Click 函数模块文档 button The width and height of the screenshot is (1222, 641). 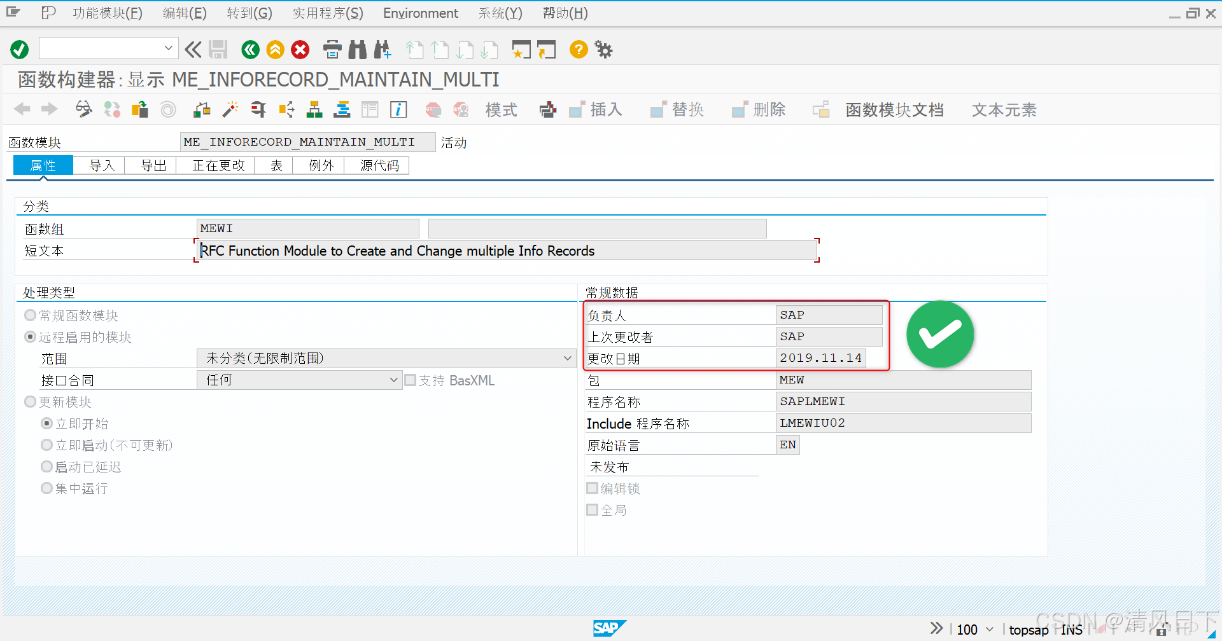coord(894,109)
